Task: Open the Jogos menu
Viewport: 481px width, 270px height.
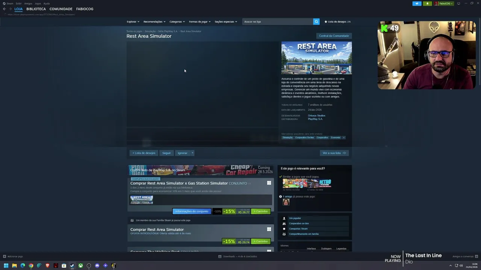Action: (38, 3)
